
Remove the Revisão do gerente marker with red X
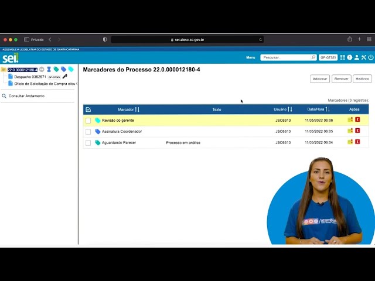[357, 119]
